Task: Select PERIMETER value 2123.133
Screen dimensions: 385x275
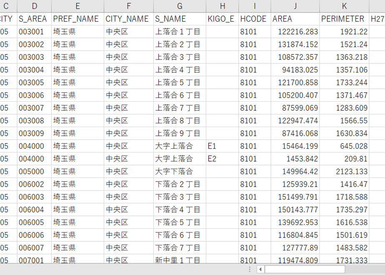Action: click(344, 171)
